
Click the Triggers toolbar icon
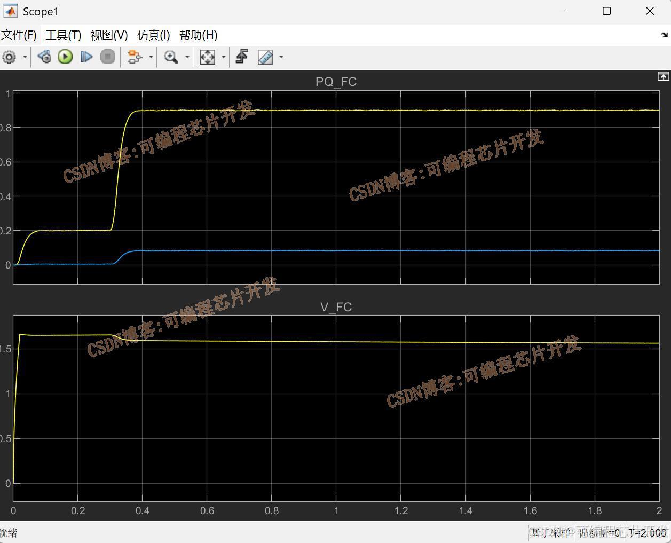click(242, 57)
